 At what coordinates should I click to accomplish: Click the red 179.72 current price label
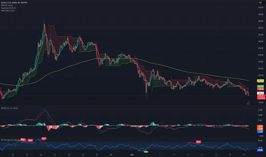[x=261, y=96]
